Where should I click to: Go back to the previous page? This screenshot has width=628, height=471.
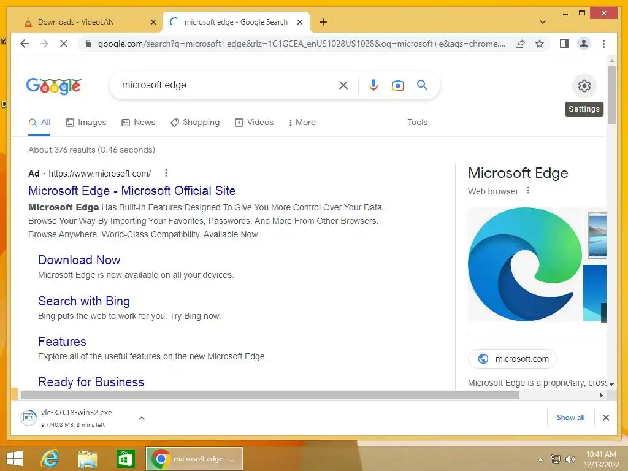[x=25, y=44]
